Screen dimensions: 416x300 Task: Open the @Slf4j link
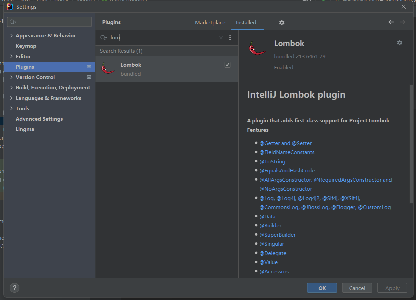[x=330, y=198]
